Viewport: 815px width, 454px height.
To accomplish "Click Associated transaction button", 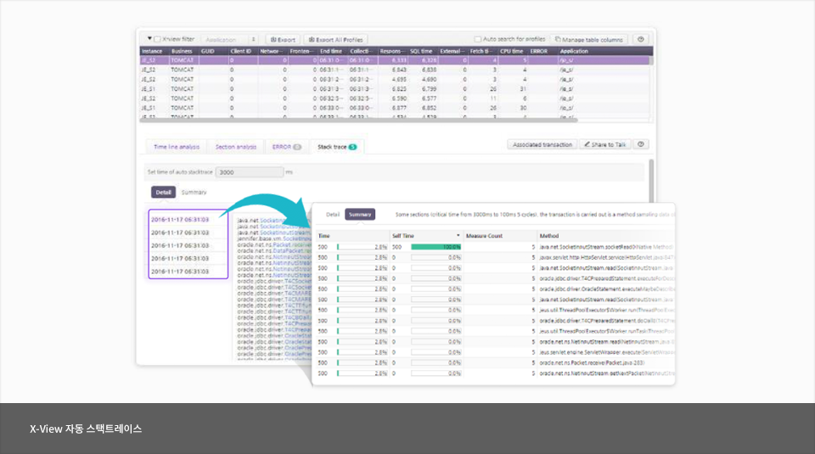I will coord(542,144).
